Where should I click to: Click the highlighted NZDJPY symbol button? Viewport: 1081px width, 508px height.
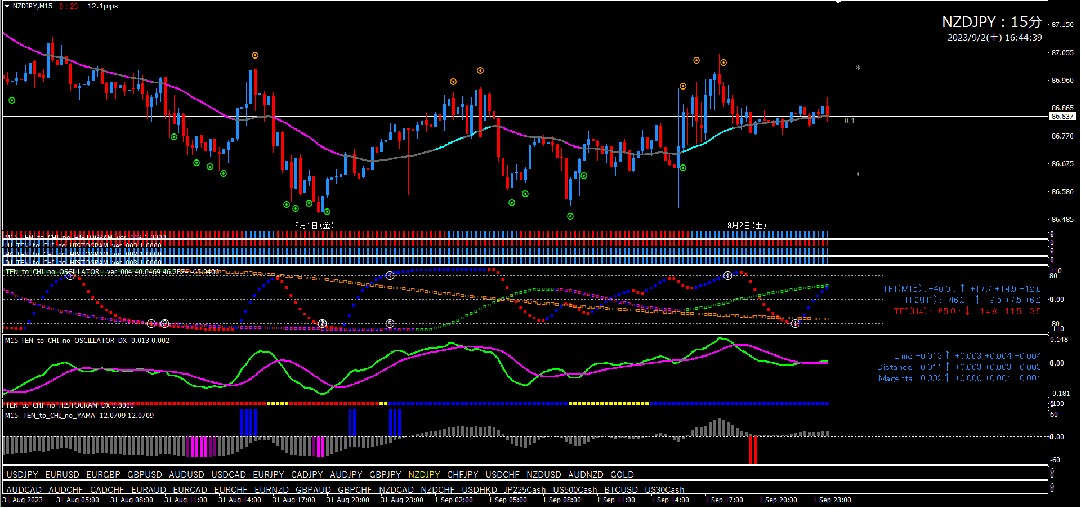[424, 475]
